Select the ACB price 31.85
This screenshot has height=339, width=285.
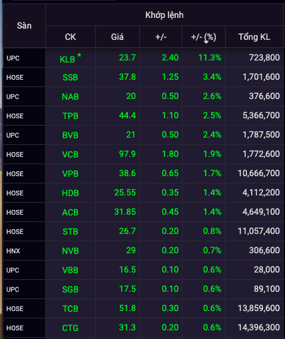click(125, 212)
